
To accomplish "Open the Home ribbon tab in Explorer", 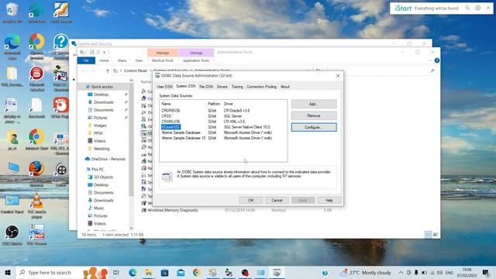I will click(x=104, y=60).
